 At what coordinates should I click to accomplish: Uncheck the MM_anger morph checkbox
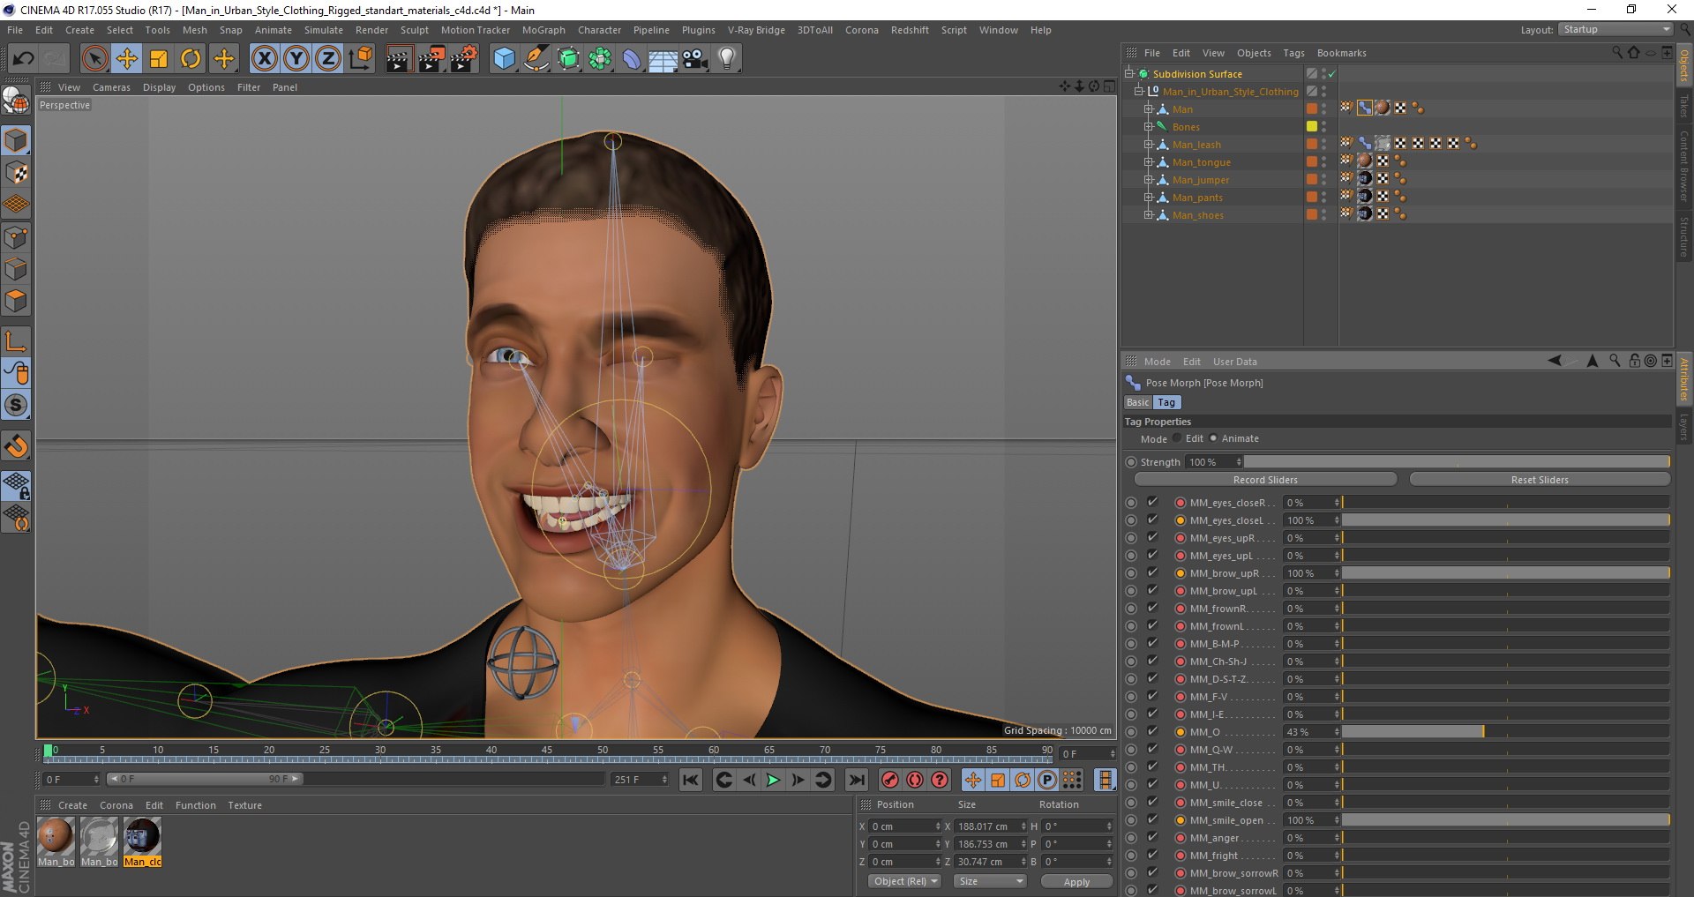(1152, 837)
